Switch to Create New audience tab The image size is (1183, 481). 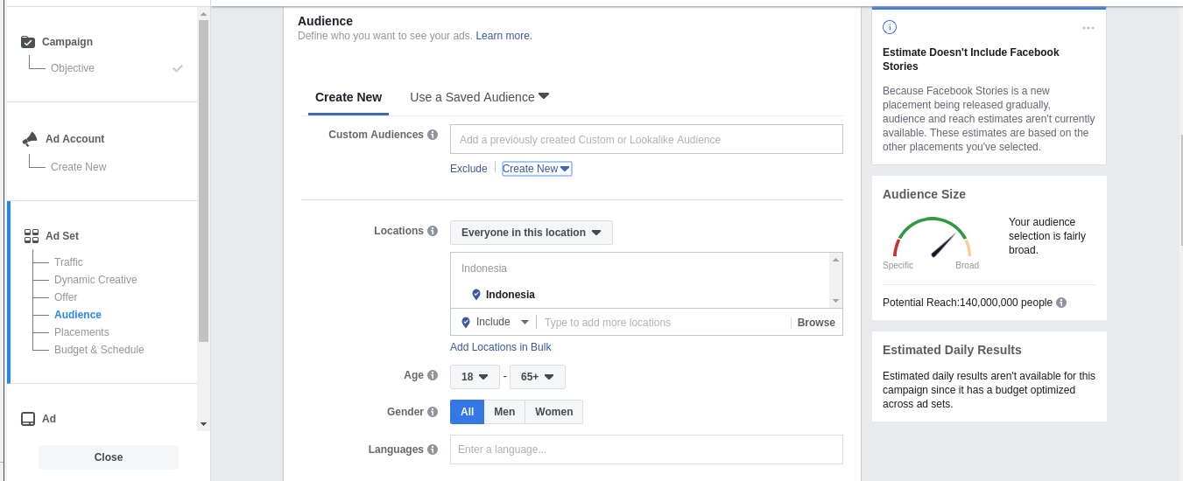click(349, 97)
